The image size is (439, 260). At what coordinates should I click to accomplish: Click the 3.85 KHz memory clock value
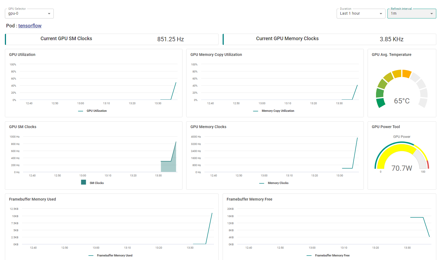click(x=391, y=39)
